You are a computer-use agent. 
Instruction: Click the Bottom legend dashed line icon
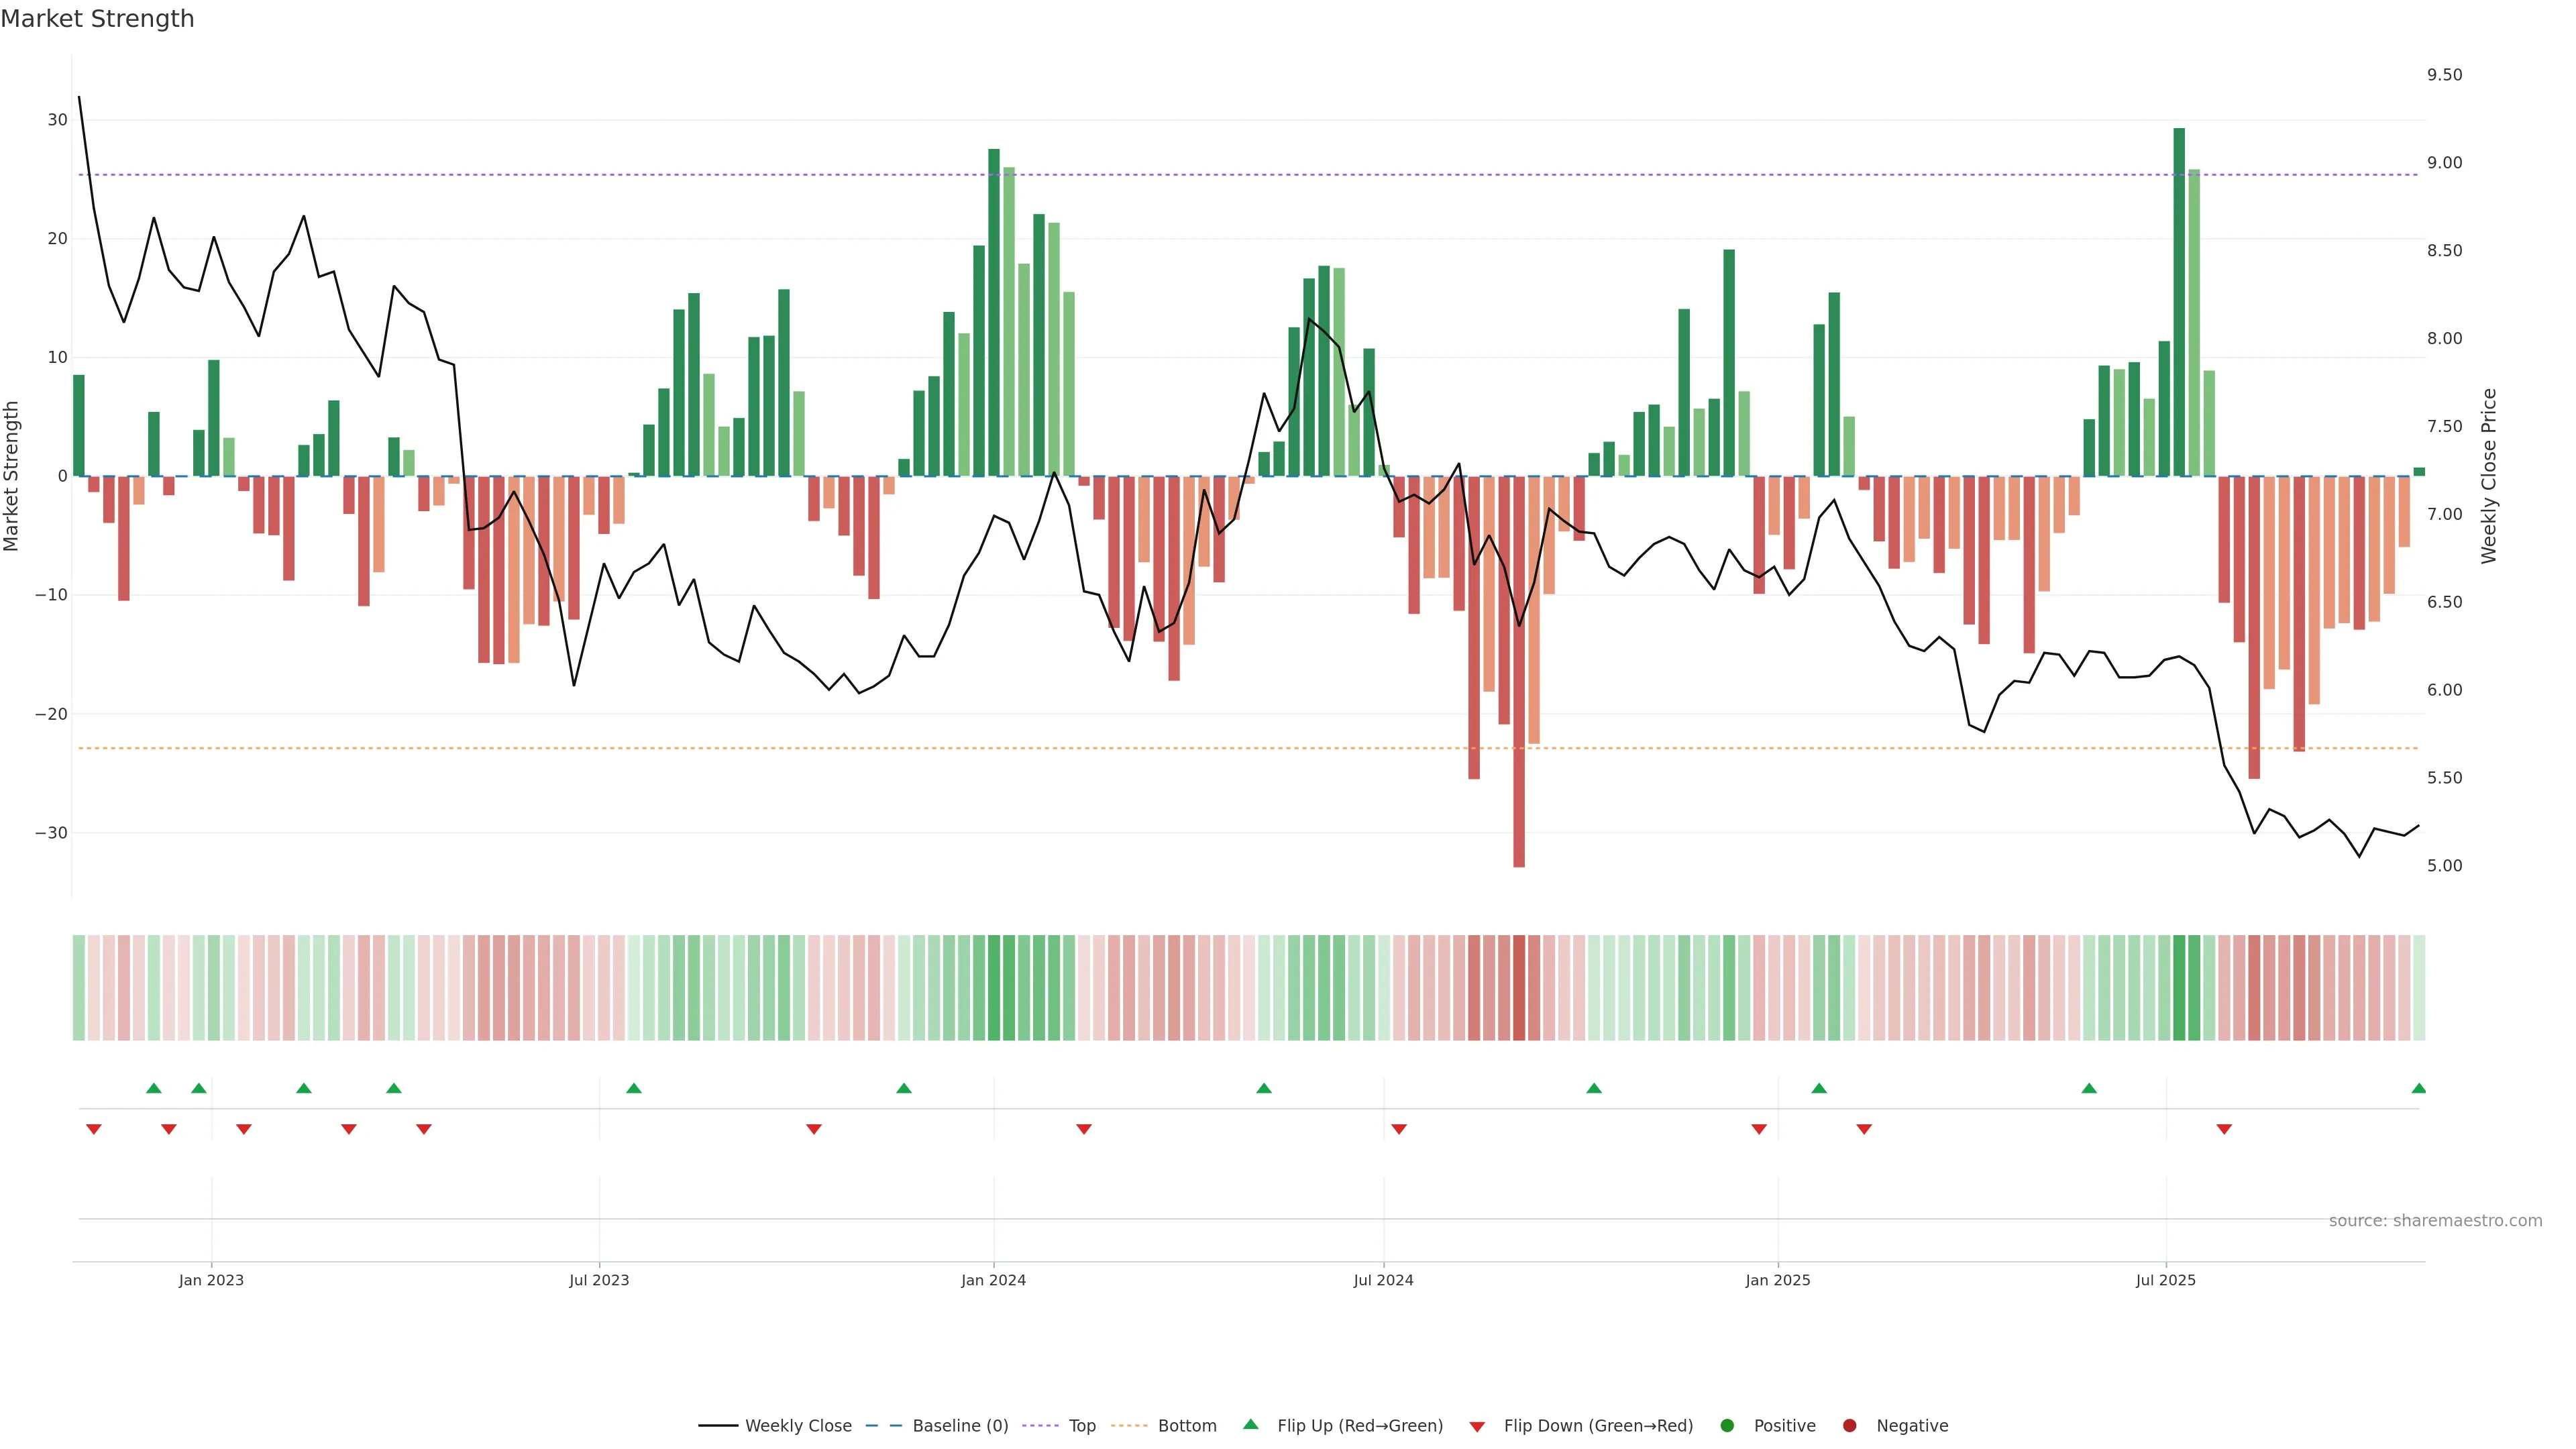[x=1129, y=1425]
